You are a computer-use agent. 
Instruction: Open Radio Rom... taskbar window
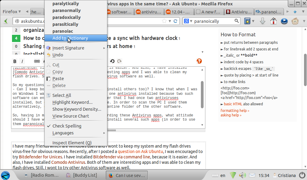click(41, 175)
